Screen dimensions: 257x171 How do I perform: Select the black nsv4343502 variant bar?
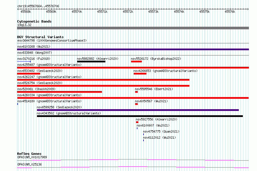click(140, 116)
